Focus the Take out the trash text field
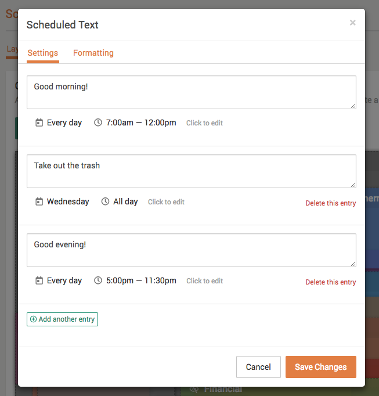Screen dimensions: 379x396 (x=192, y=171)
